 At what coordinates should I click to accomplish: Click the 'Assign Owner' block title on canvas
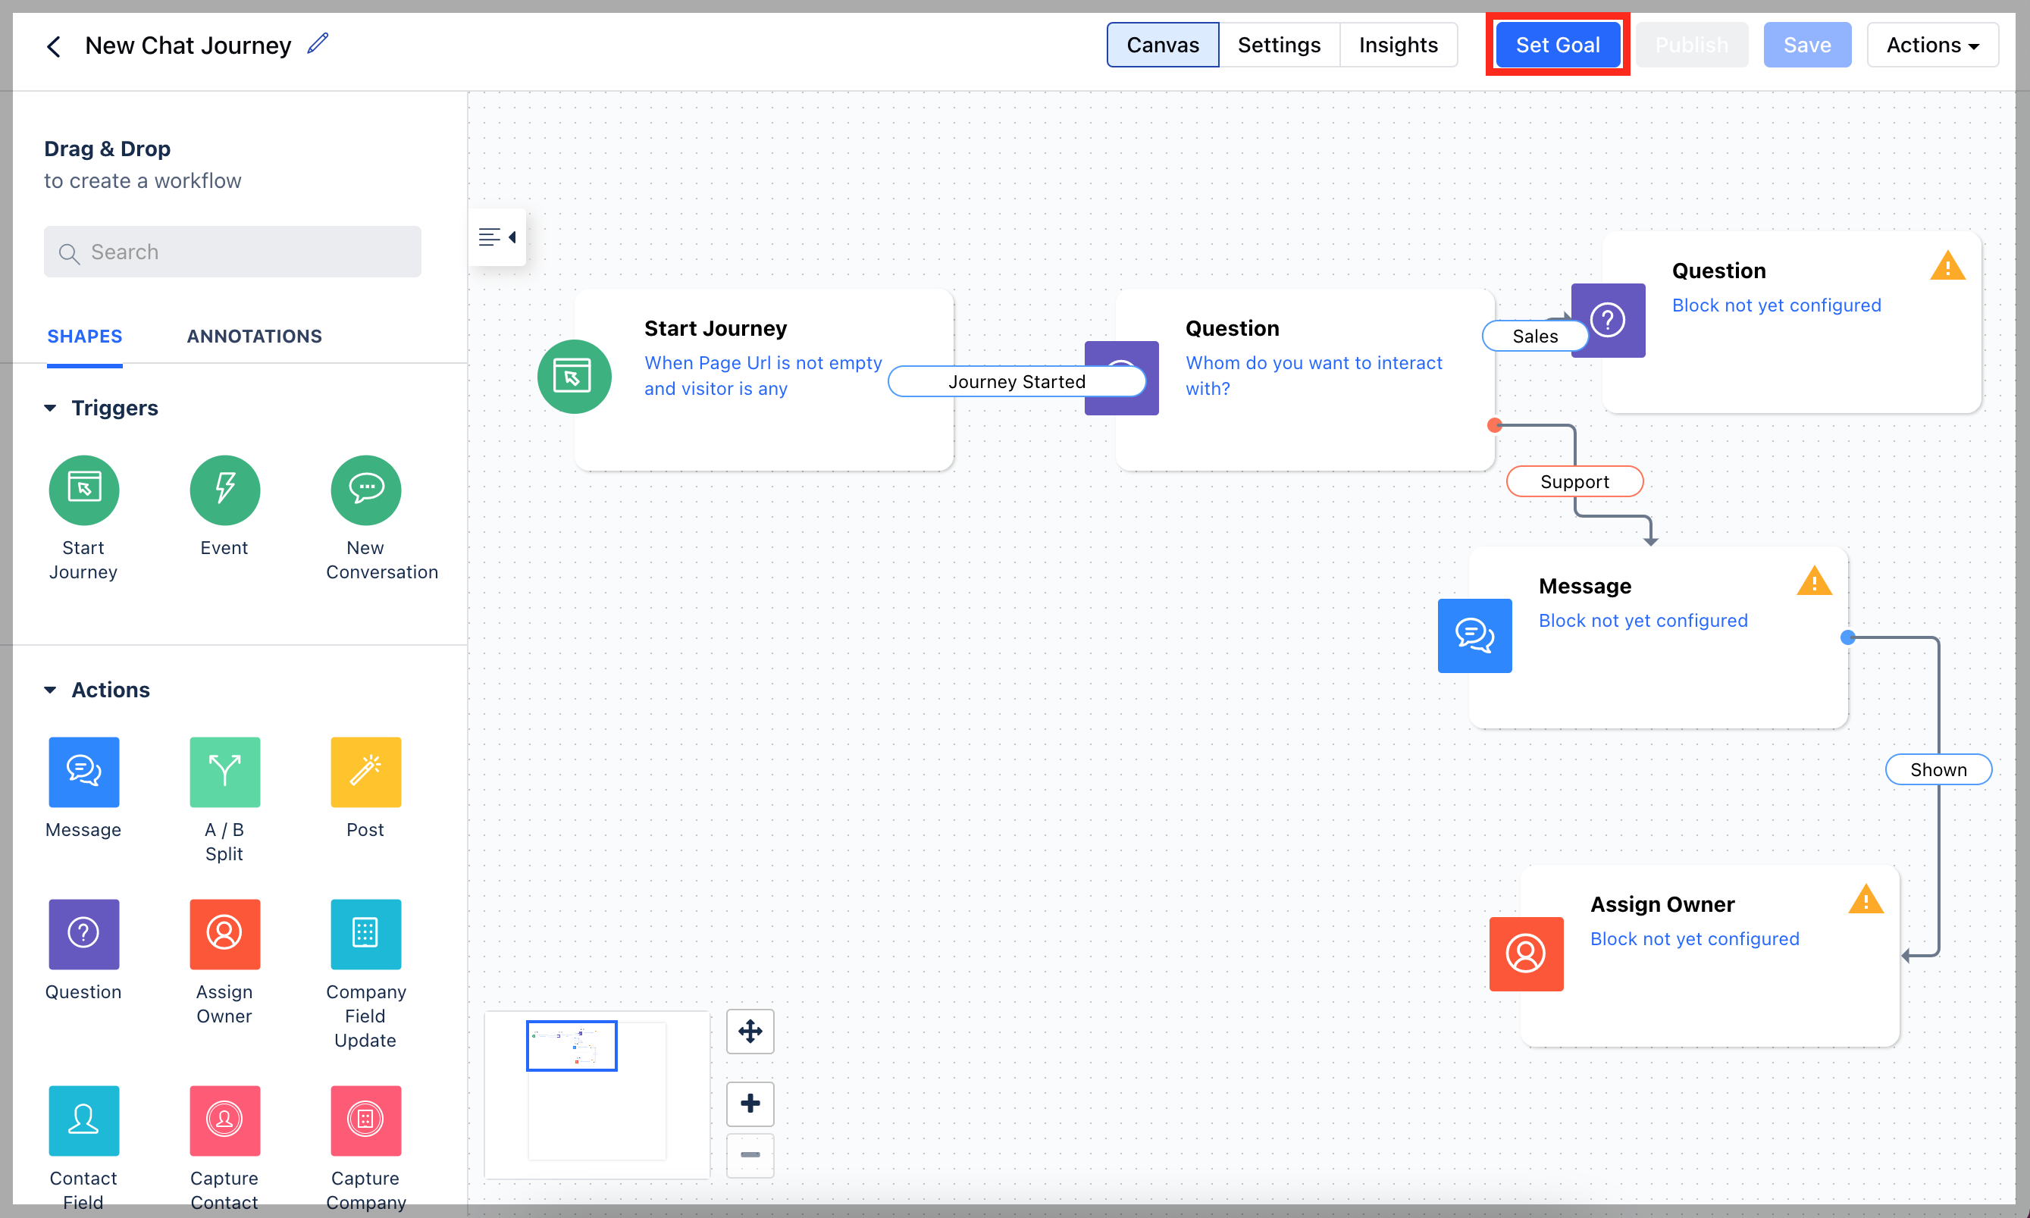coord(1662,904)
